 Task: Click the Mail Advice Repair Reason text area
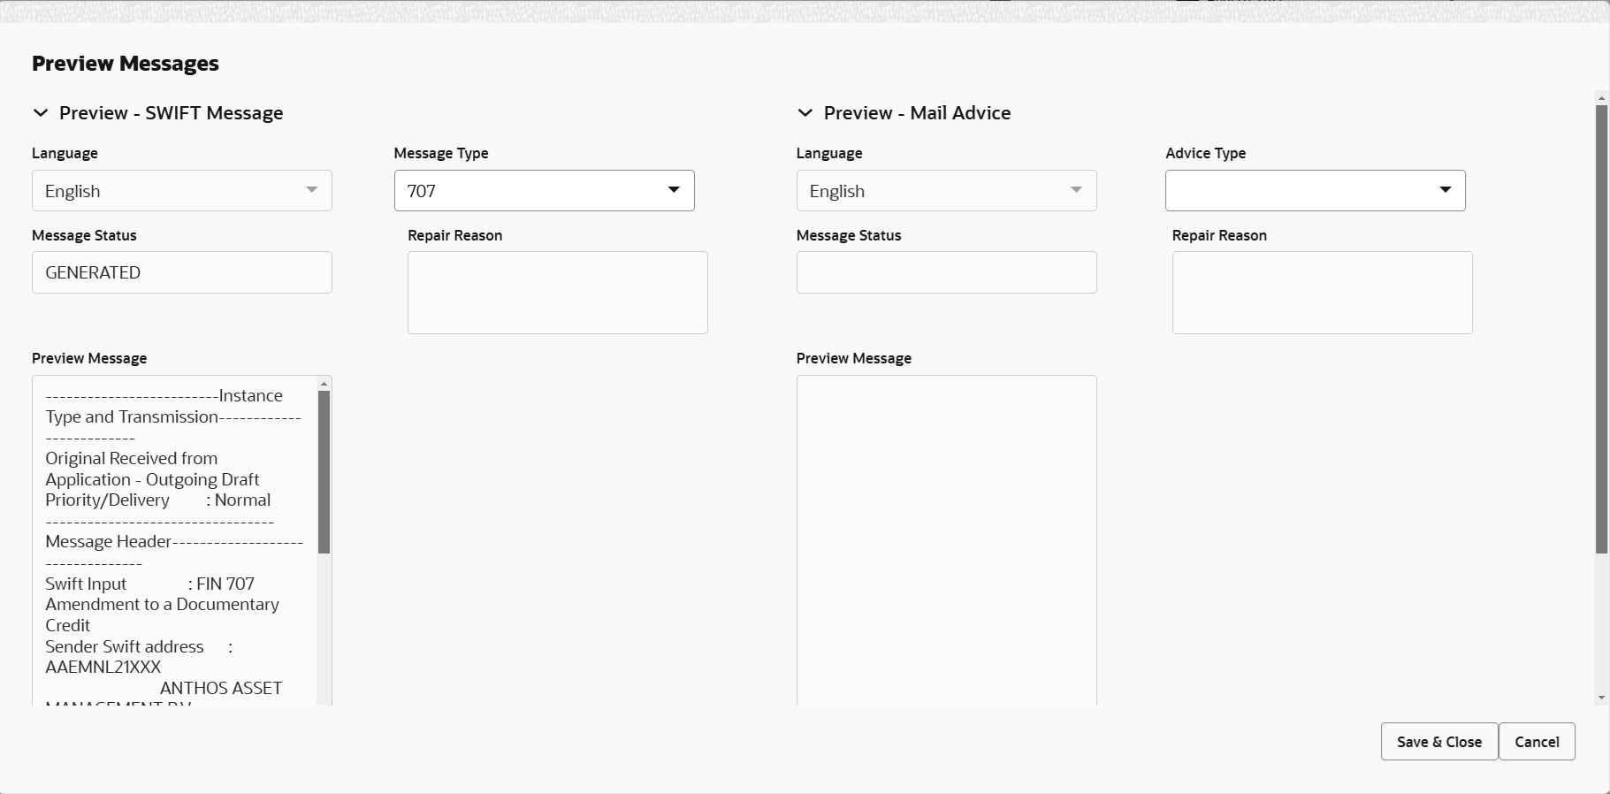coord(1323,293)
